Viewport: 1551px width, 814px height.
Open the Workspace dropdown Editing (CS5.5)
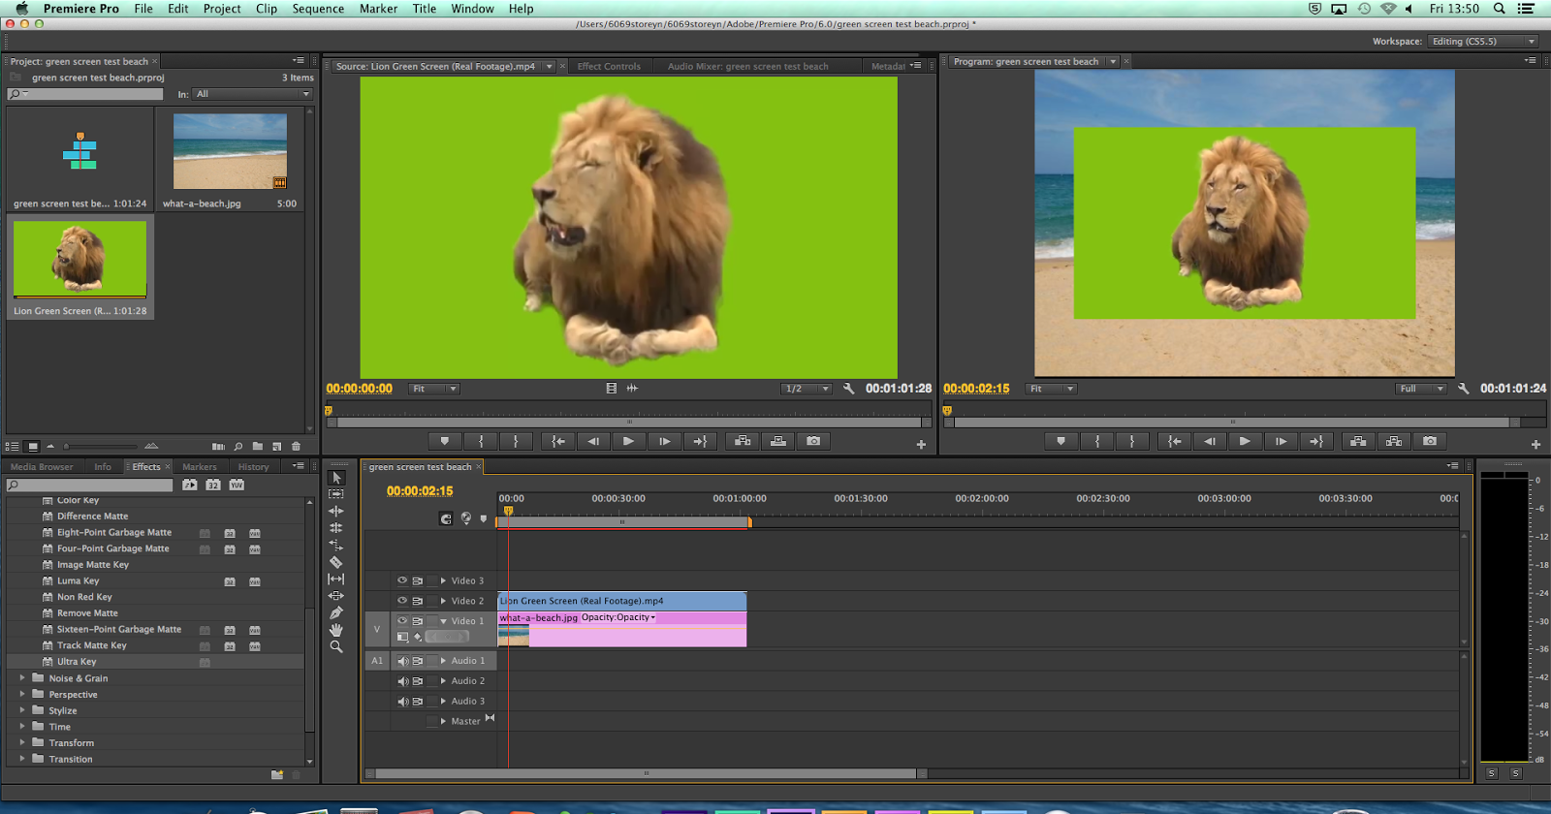pyautogui.click(x=1483, y=42)
